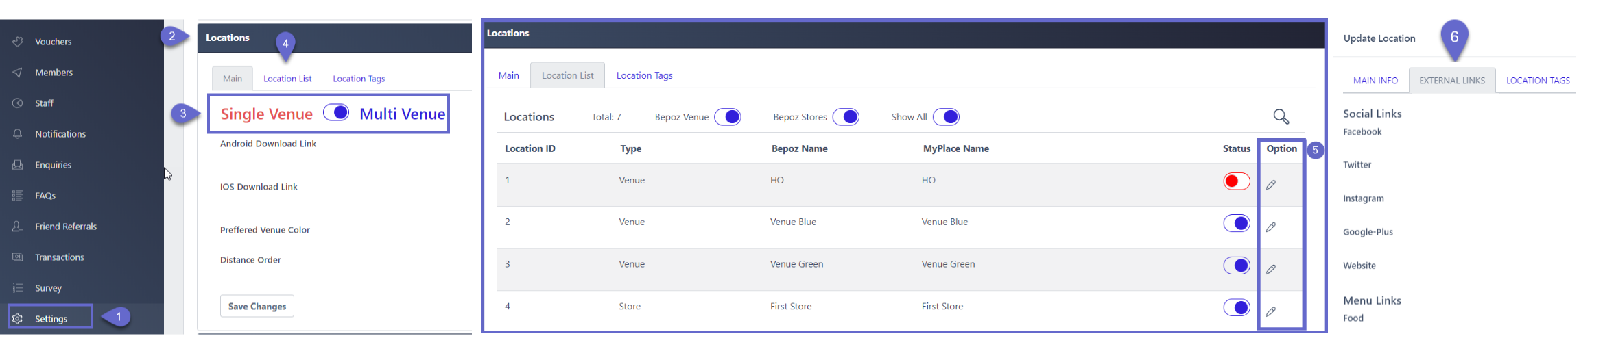Screen dimensions: 1616x362
Task: Click the Settings gear icon in sidebar
Action: pyautogui.click(x=18, y=319)
